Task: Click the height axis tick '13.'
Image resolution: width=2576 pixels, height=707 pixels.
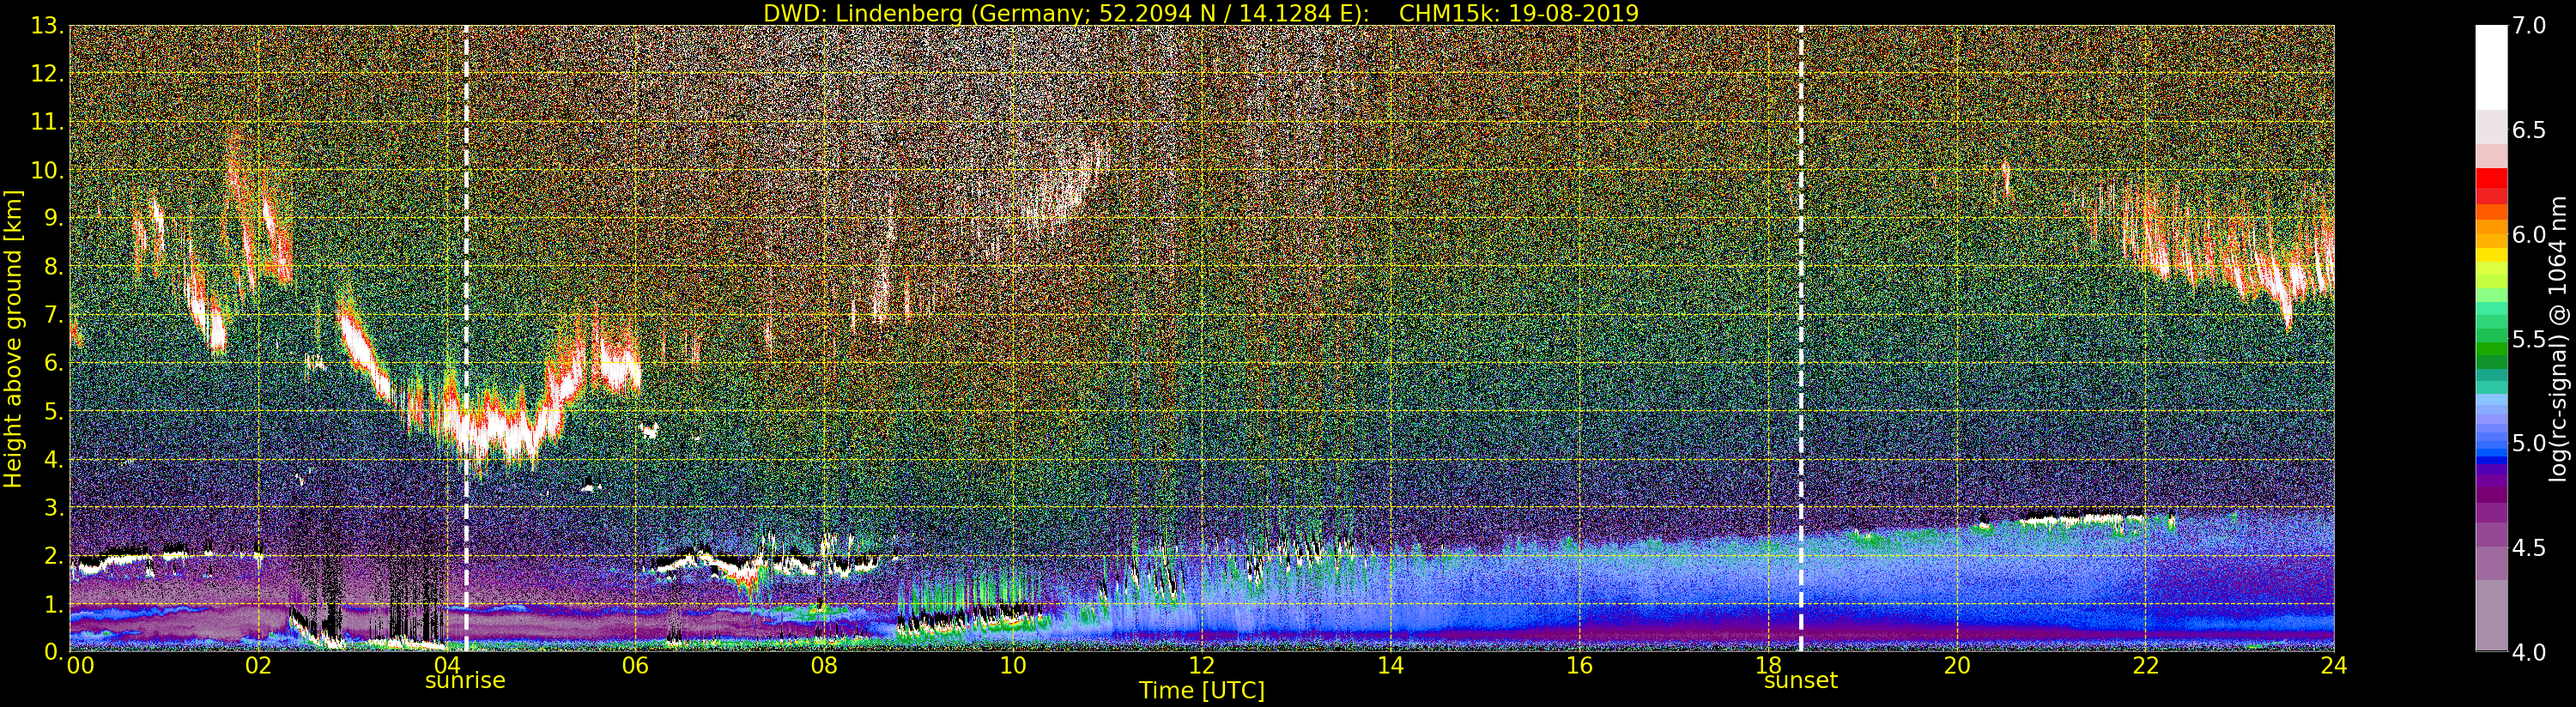Action: (x=47, y=26)
